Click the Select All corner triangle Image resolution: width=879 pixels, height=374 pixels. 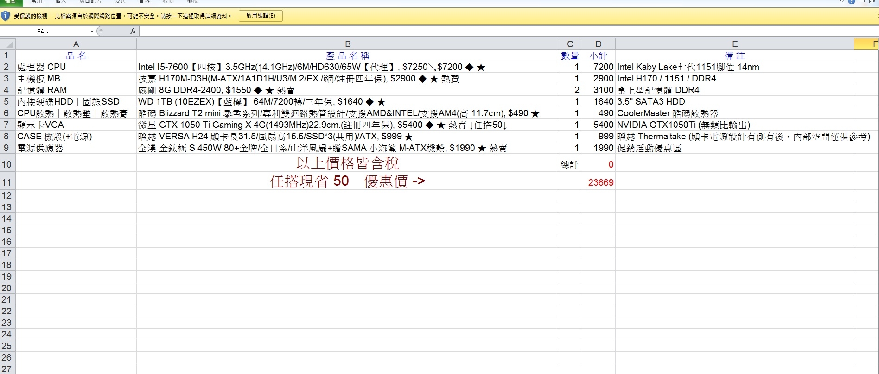coord(8,44)
